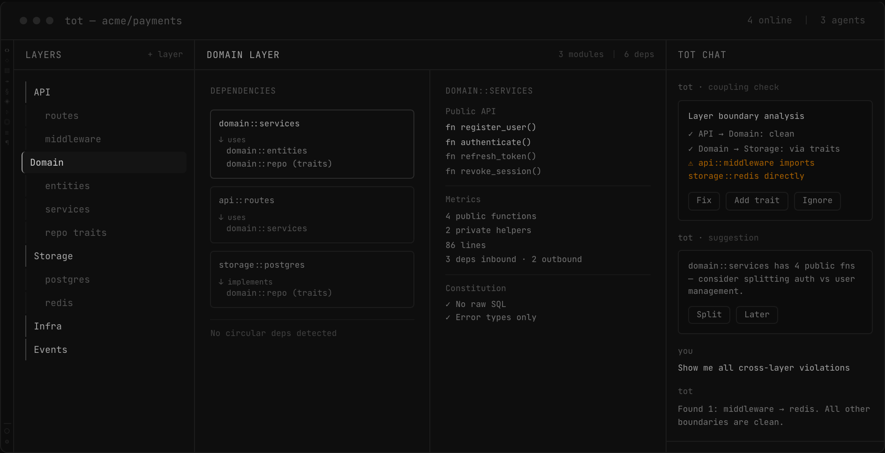Click '2 private helpers' metric
The image size is (885, 453).
pos(488,230)
